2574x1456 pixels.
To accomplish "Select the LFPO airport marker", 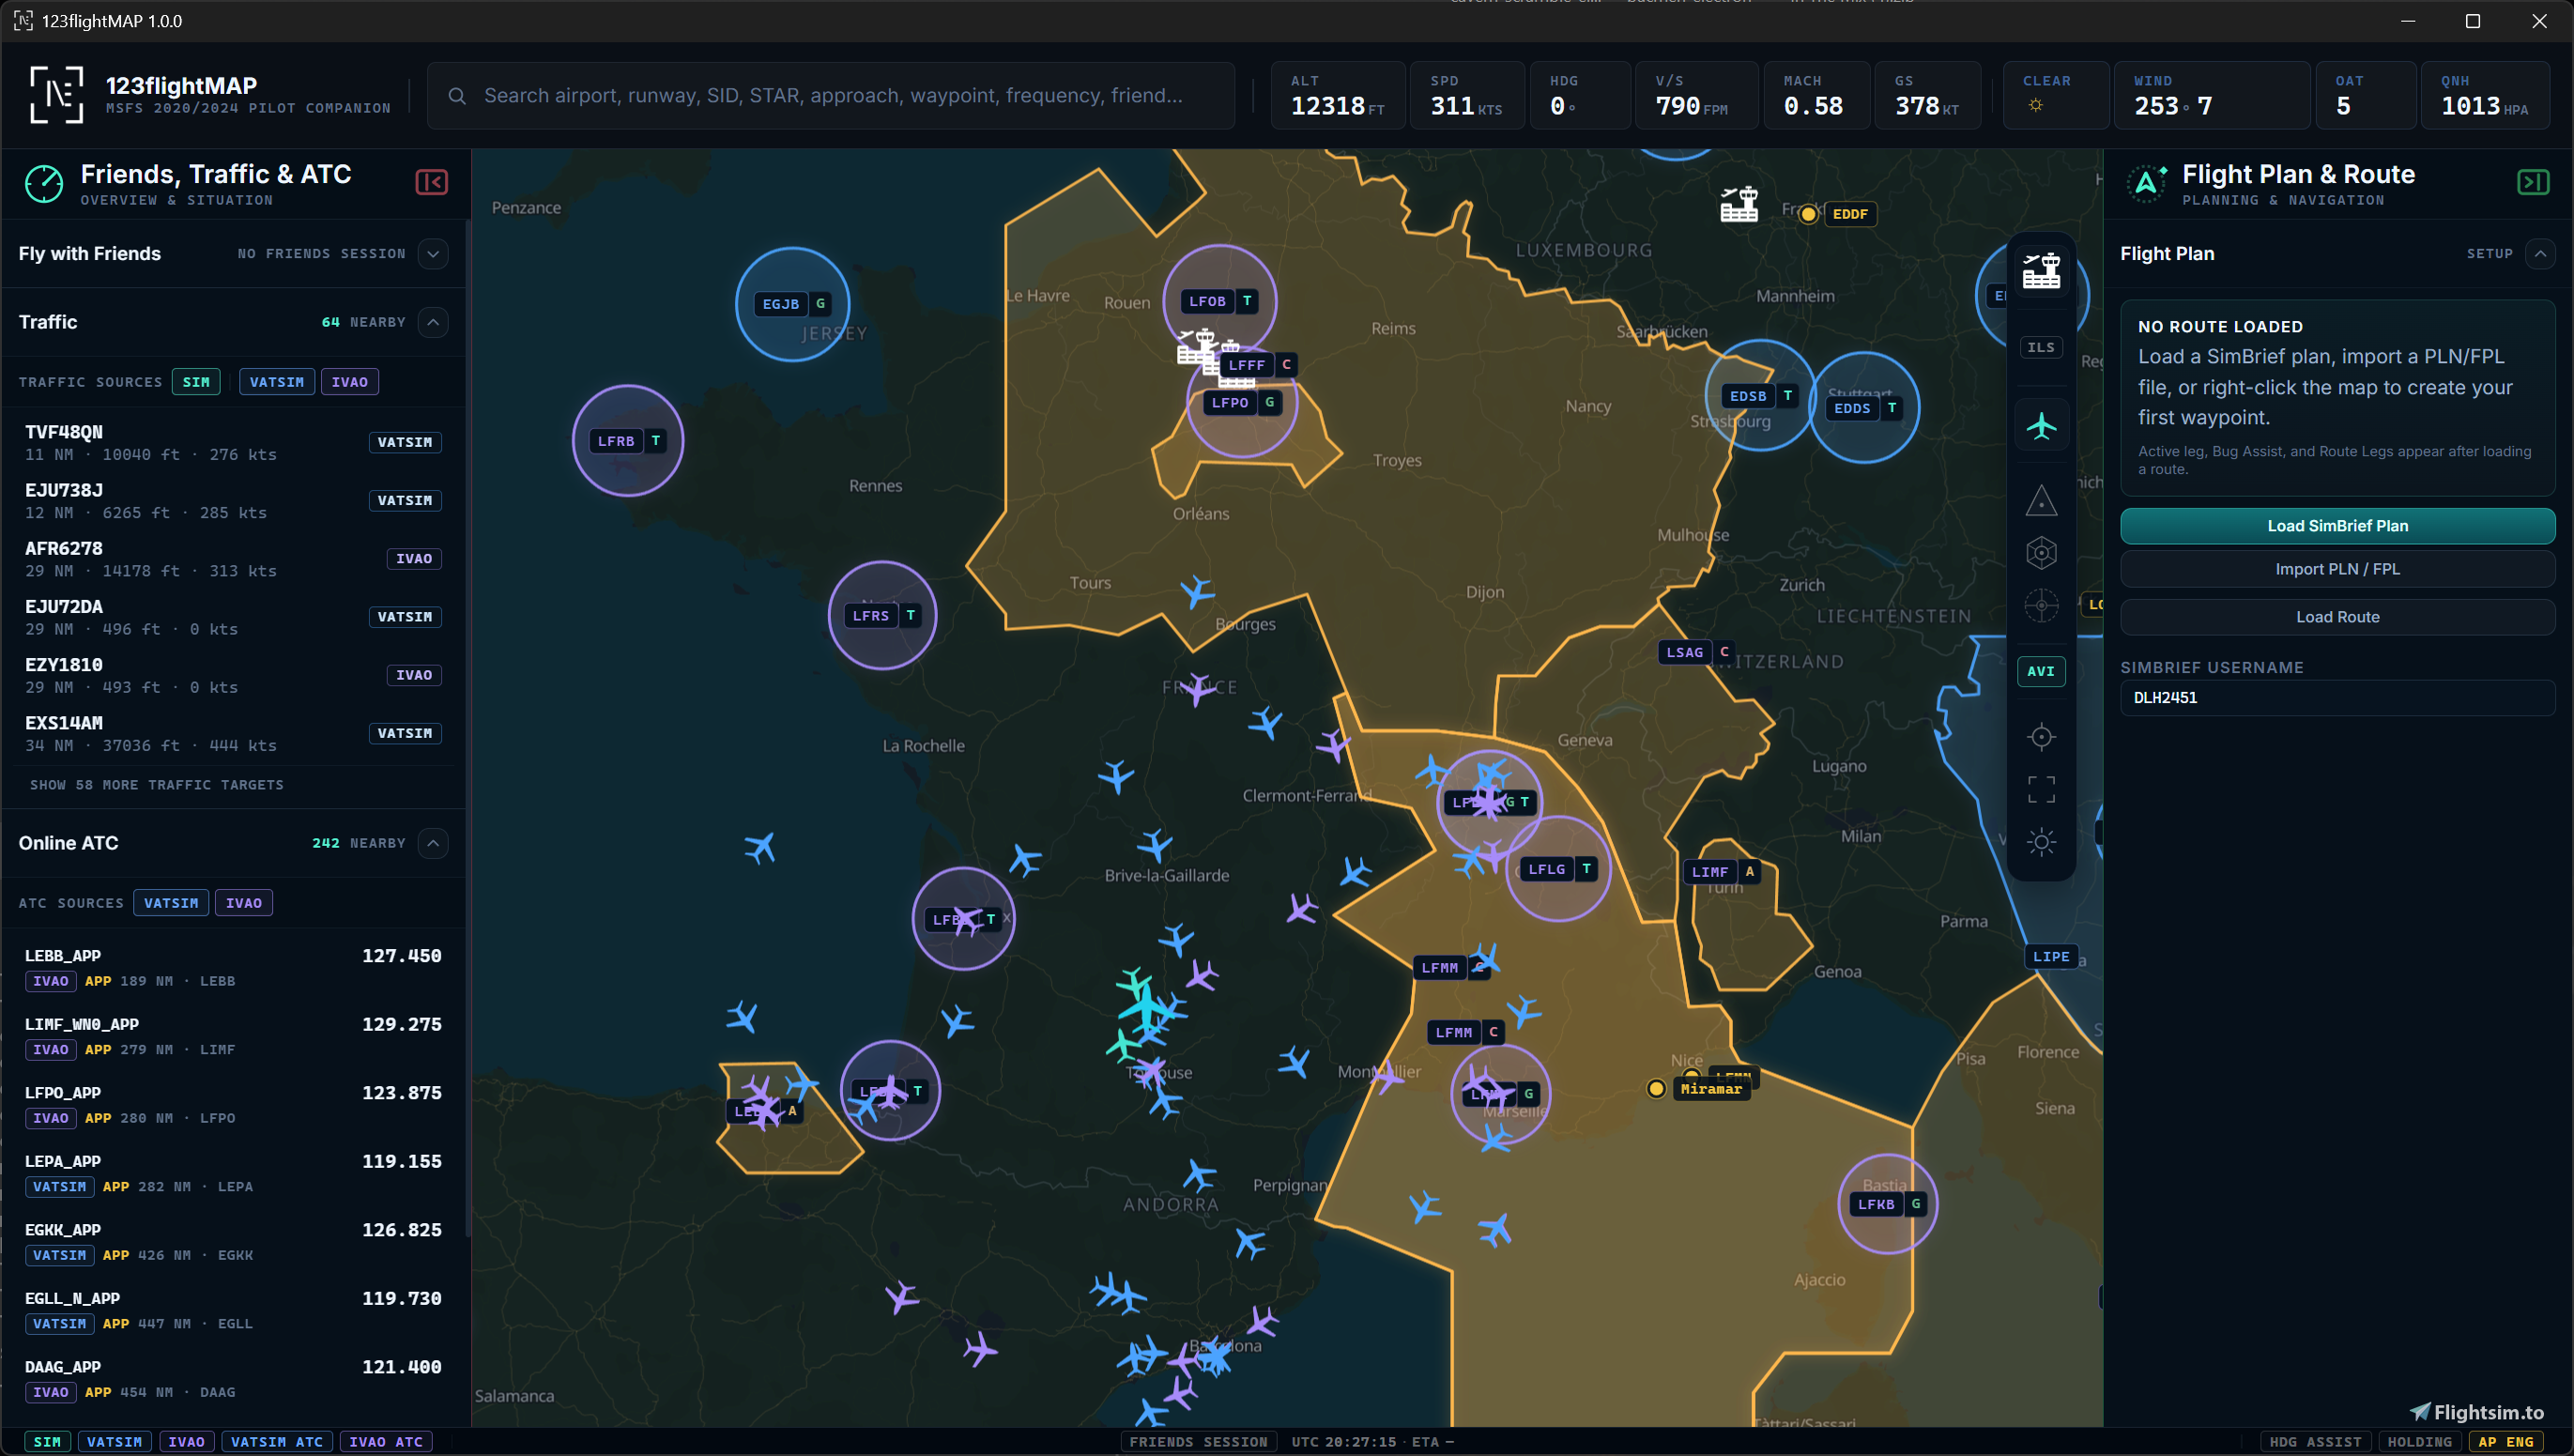I will coord(1243,403).
